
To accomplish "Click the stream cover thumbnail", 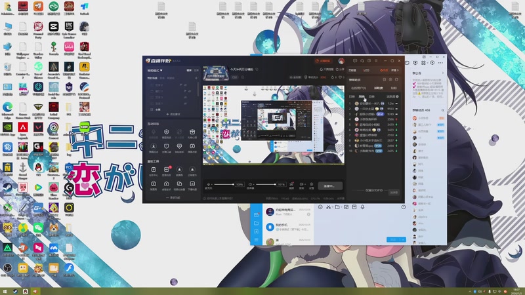I will pos(216,73).
